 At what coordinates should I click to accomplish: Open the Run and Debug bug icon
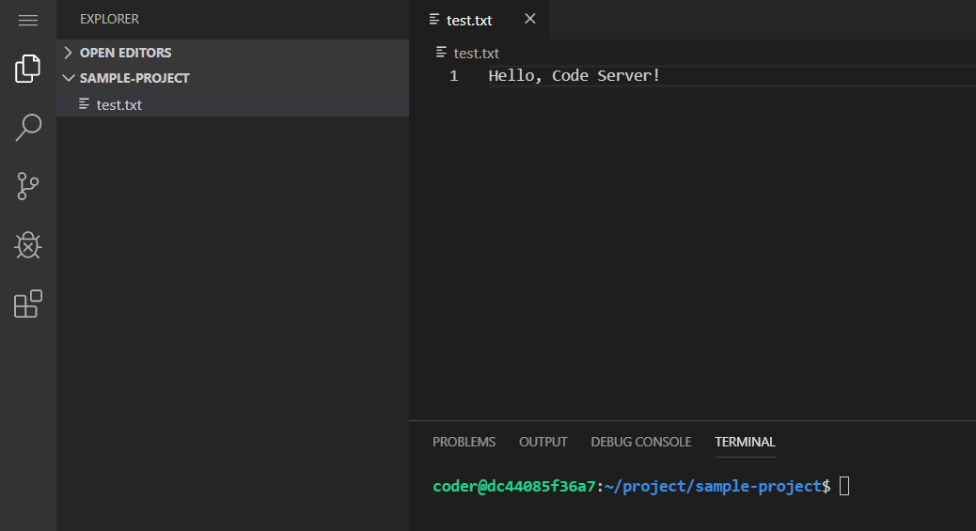pos(28,245)
